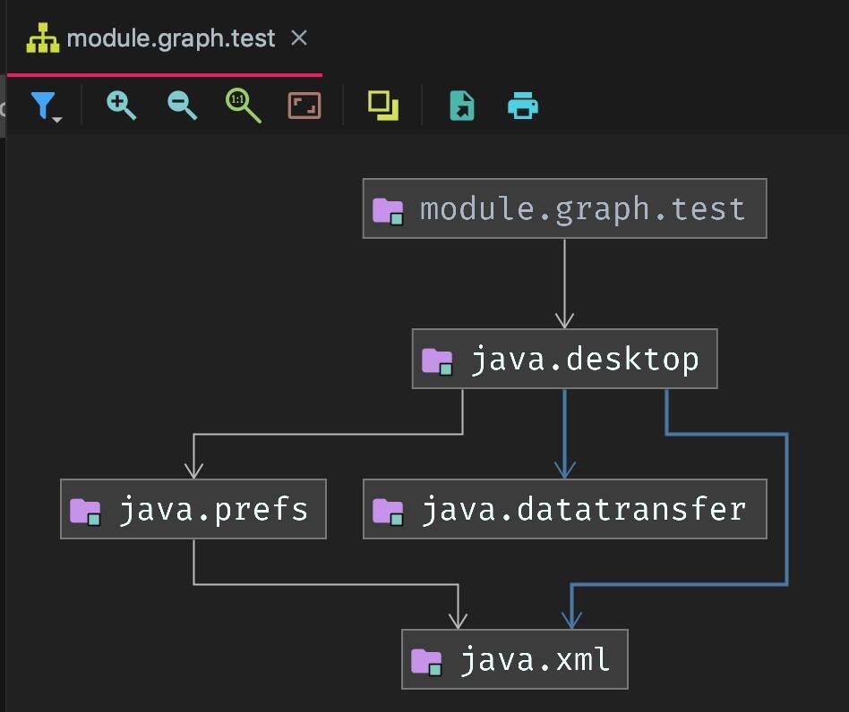Viewport: 849px width, 712px height.
Task: Select the java.desktop node
Action: pyautogui.click(x=563, y=359)
